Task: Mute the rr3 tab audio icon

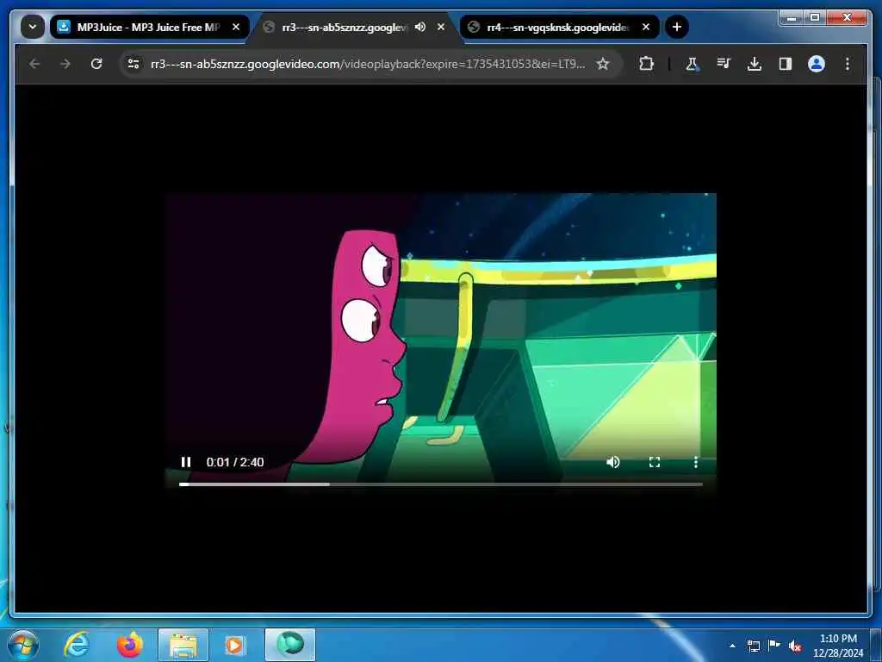Action: pos(420,27)
